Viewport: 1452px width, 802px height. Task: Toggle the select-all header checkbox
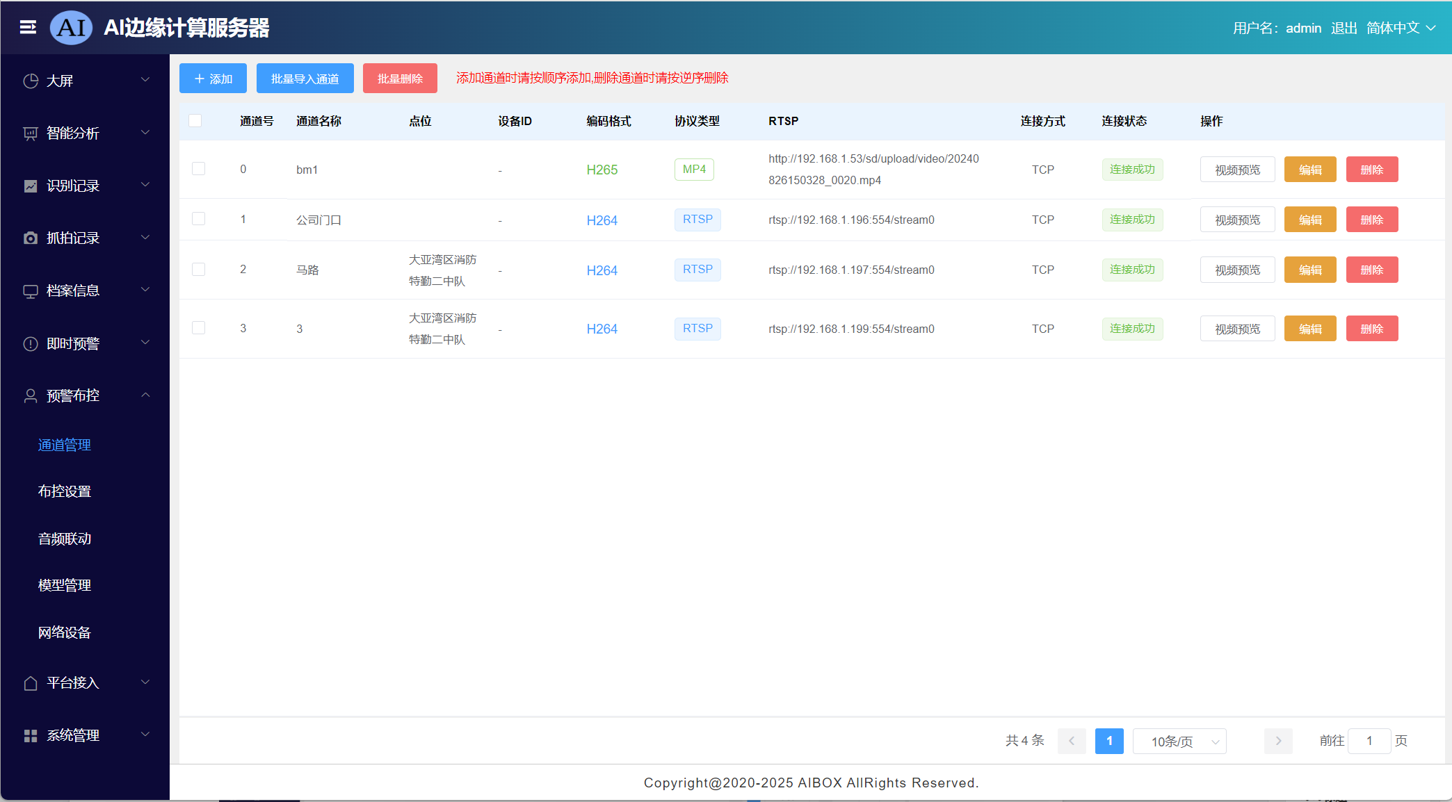pos(195,121)
